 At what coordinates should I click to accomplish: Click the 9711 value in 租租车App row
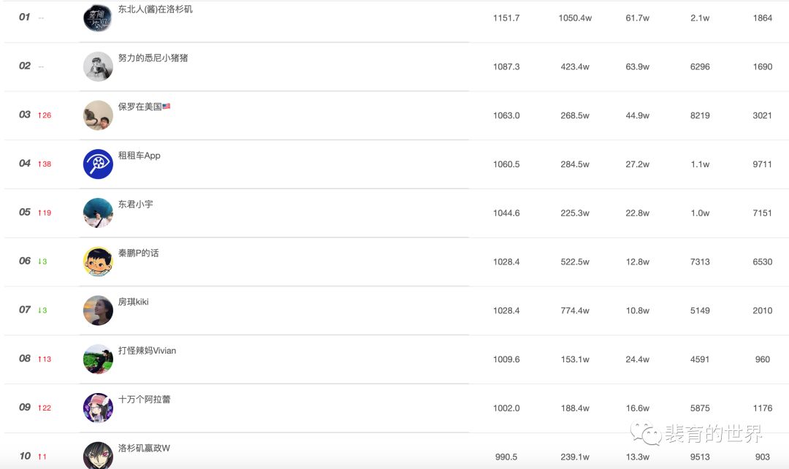point(762,164)
